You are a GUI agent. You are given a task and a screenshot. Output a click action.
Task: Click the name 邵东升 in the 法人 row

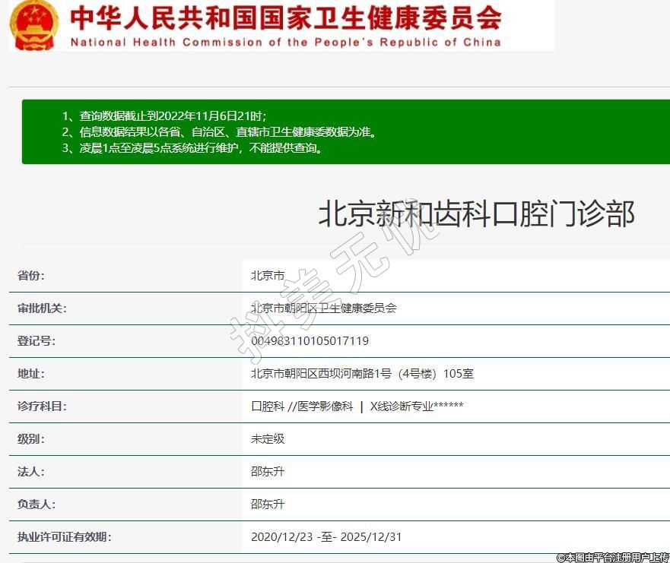[x=268, y=472]
